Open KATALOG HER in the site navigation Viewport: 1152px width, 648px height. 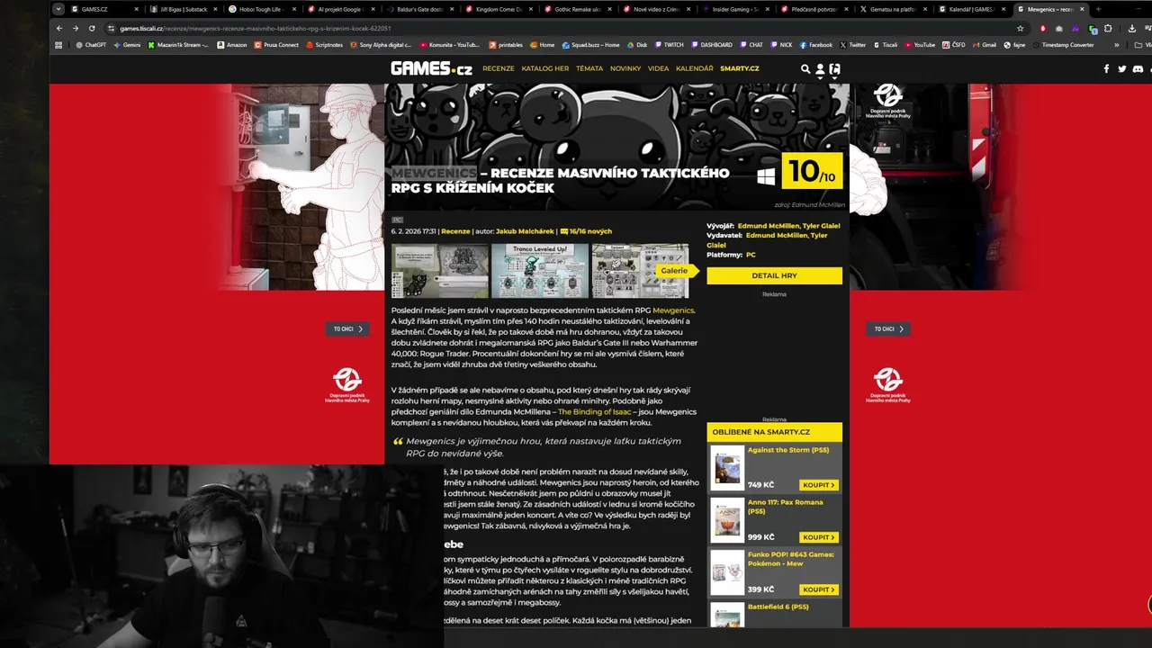[x=545, y=68]
